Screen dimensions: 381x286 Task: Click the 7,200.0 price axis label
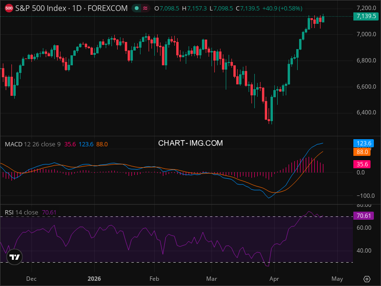[x=366, y=8]
